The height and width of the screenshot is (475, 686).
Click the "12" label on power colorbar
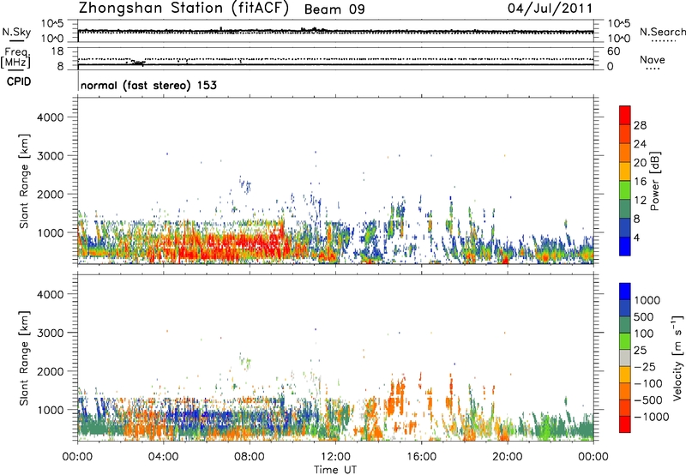(640, 201)
